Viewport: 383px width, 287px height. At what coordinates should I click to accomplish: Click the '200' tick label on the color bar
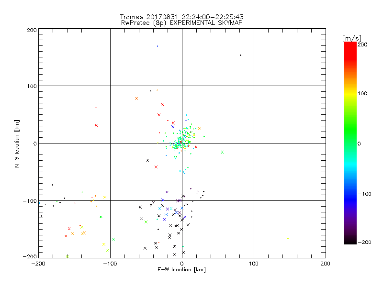(362, 44)
